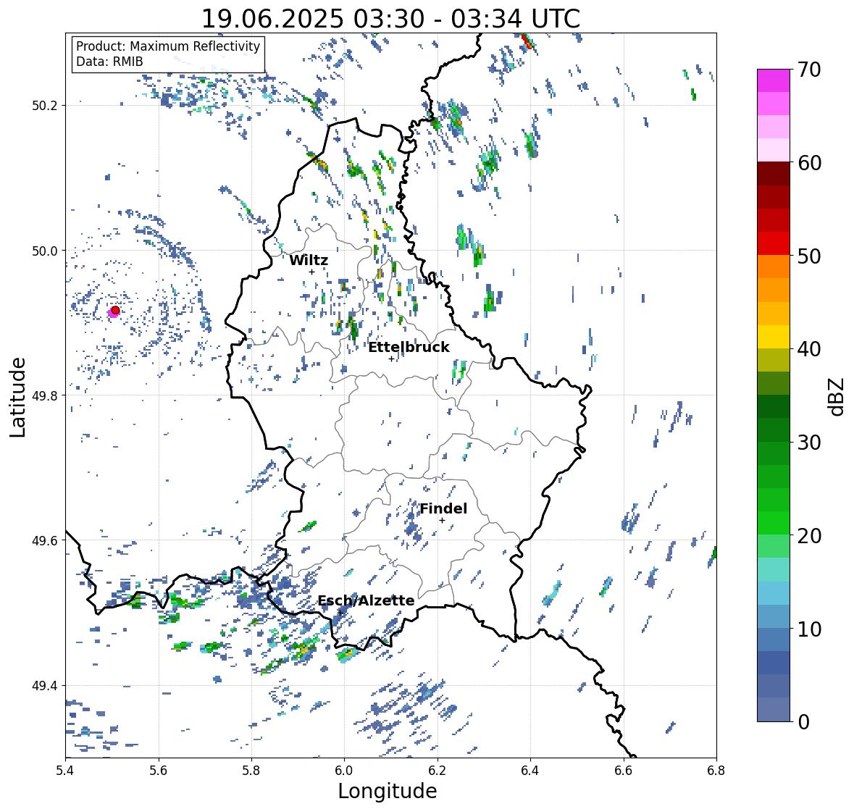
Task: Click latitude tick label 50.0
Action: (45, 251)
